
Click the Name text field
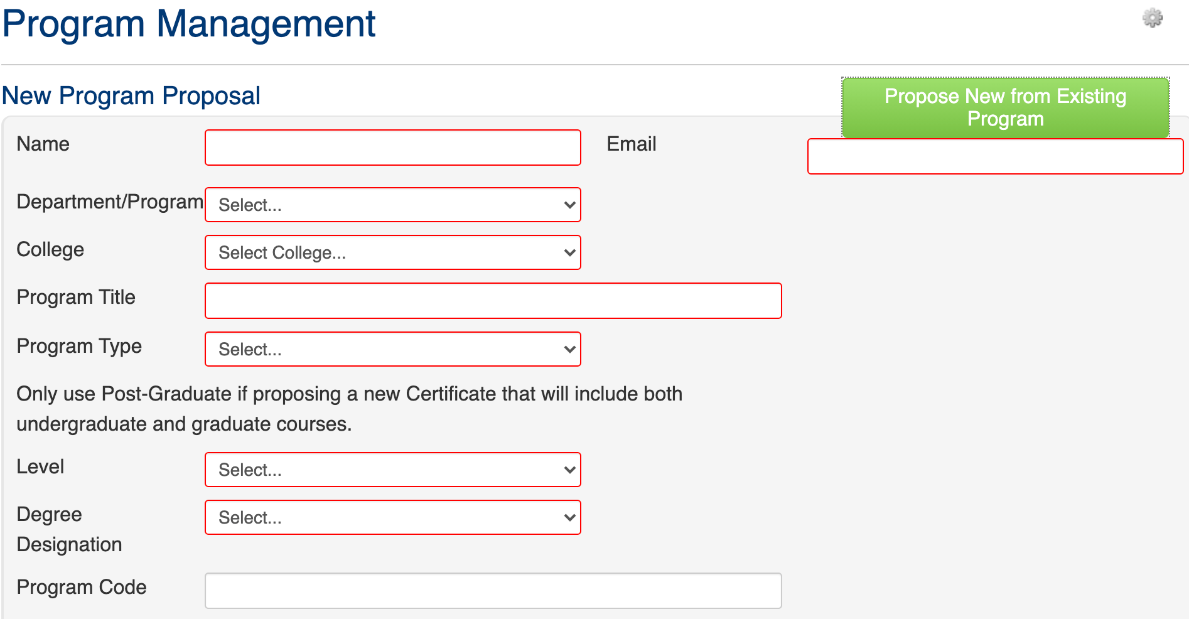point(392,148)
